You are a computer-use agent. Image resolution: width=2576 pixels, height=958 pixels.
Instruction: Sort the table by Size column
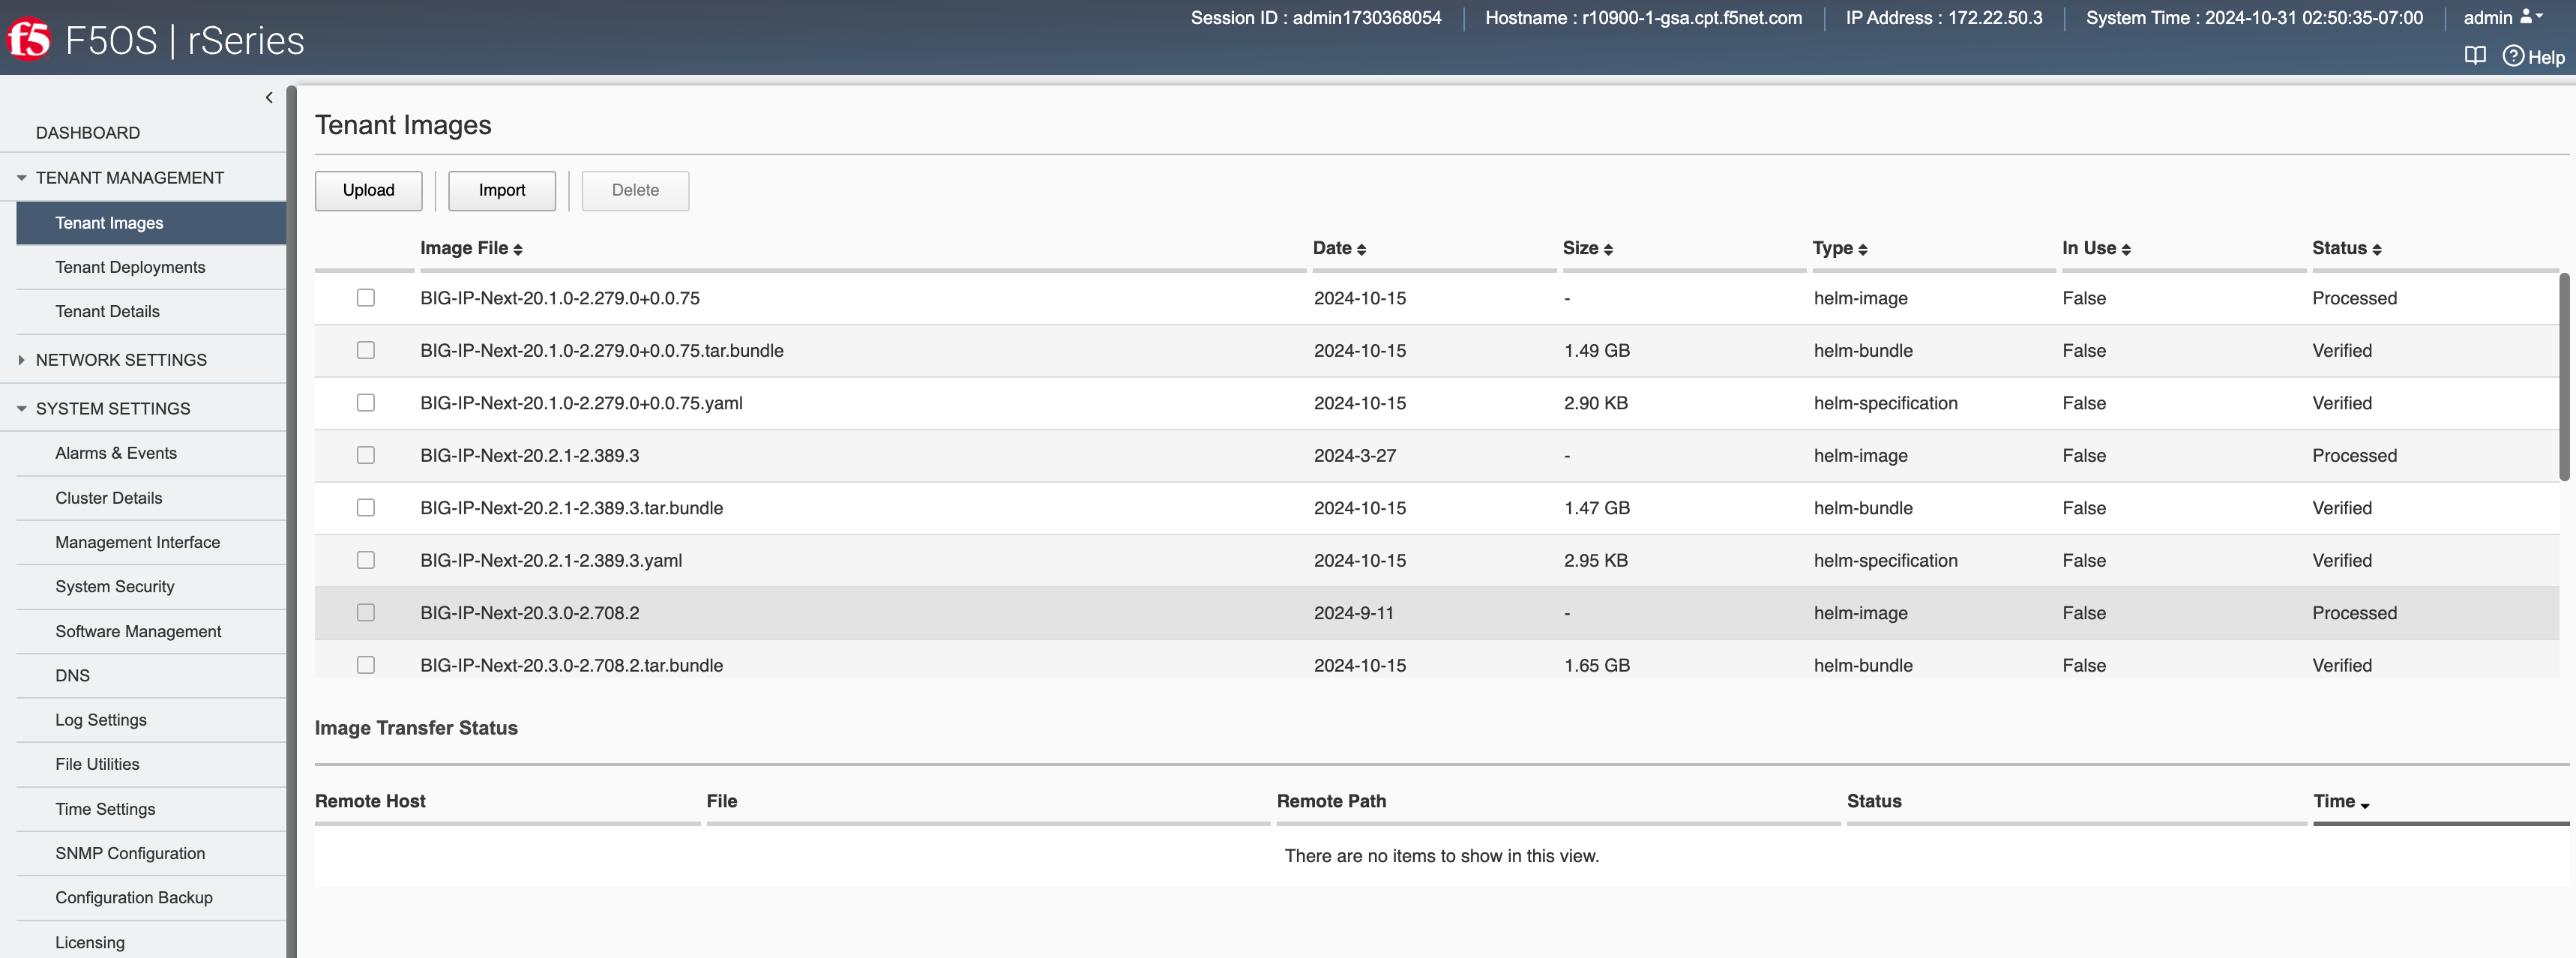pos(1587,248)
